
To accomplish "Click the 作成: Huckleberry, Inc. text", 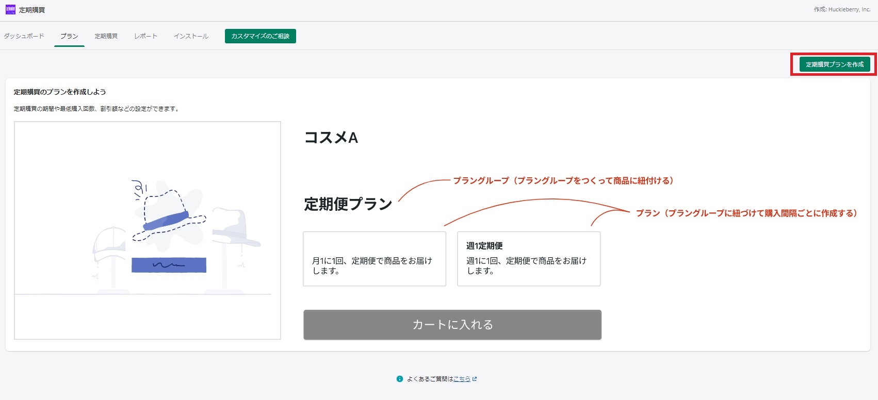I will [842, 9].
